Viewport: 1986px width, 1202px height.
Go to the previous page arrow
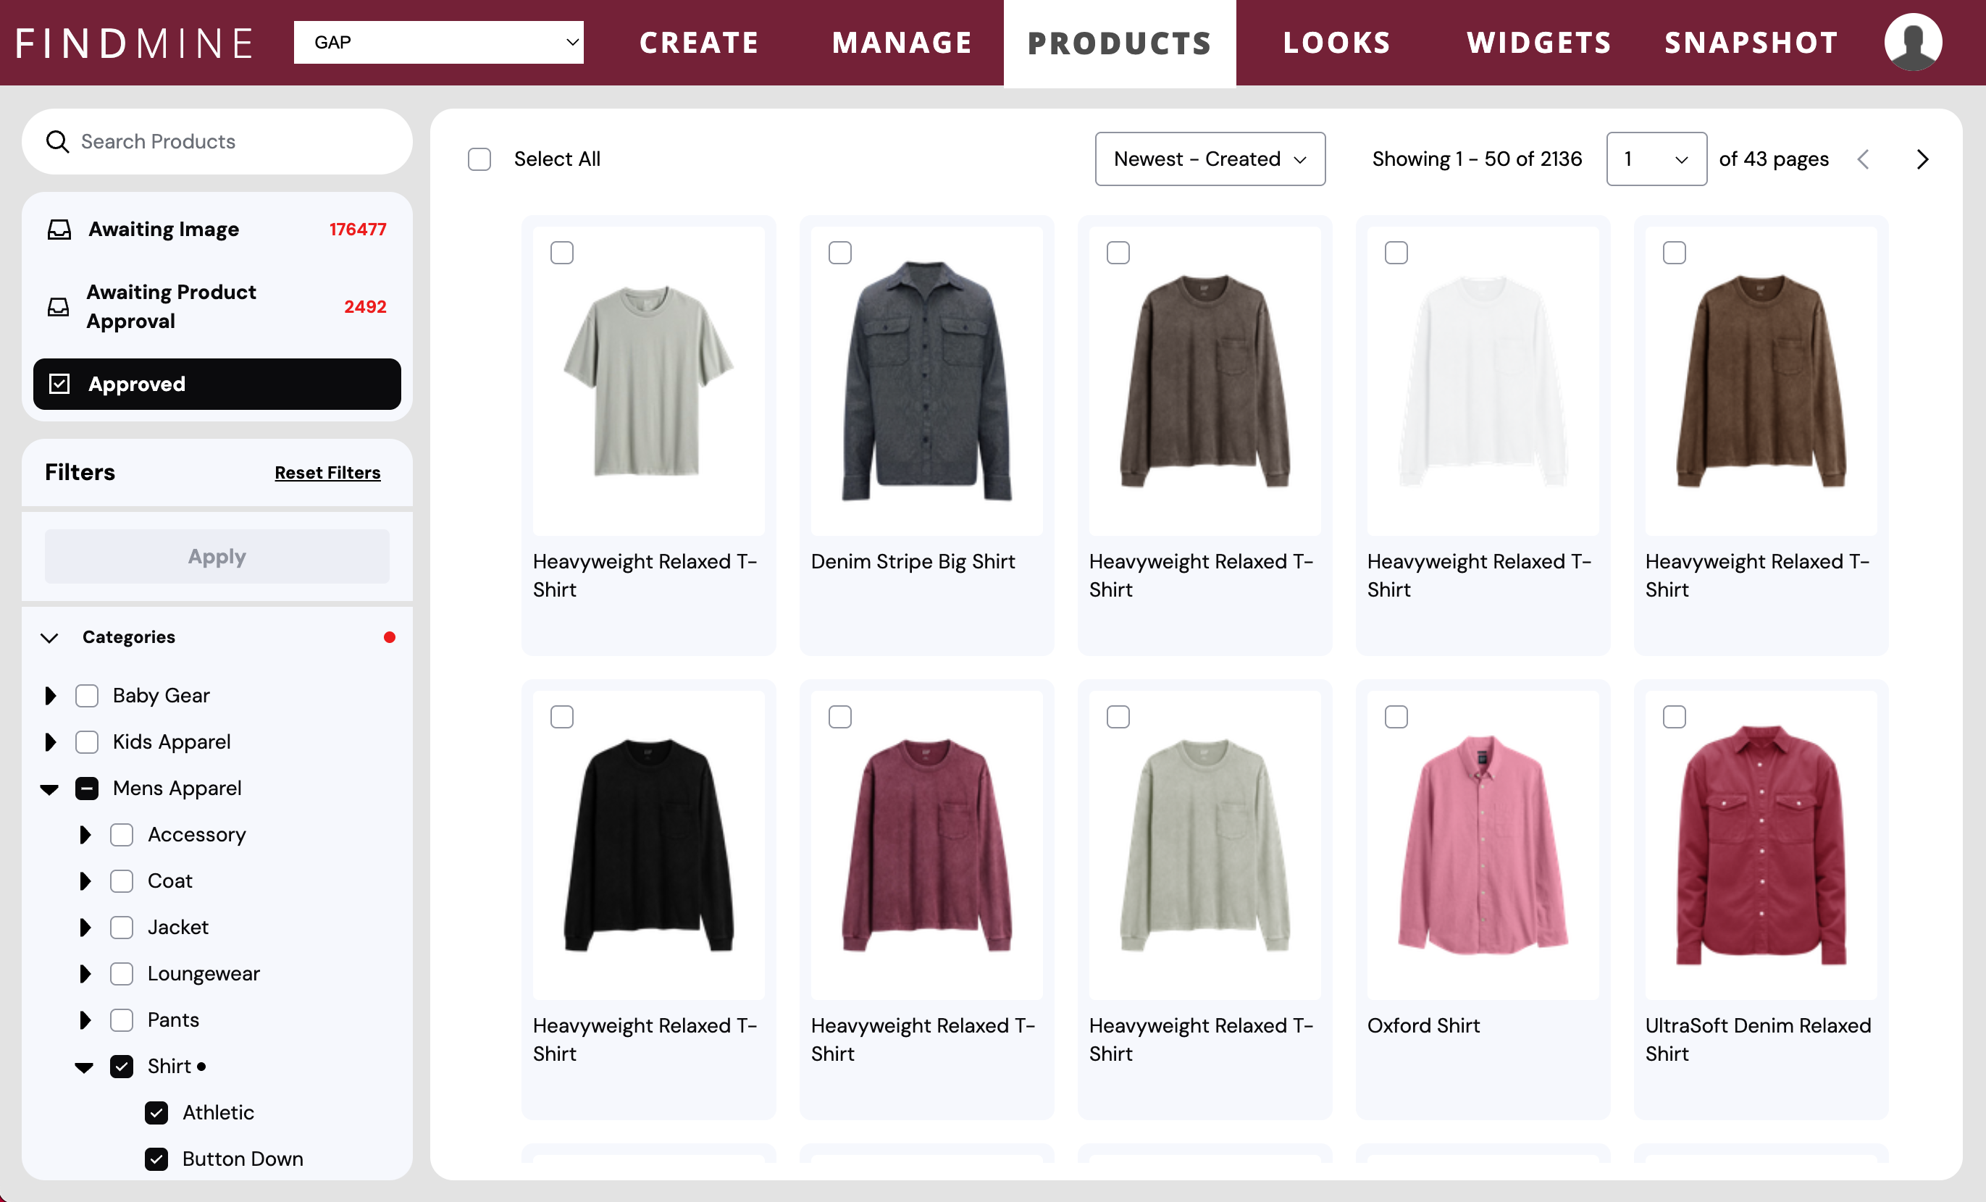[x=1864, y=159]
